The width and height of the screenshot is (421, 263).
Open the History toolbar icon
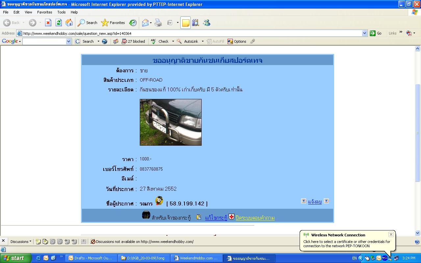(133, 23)
